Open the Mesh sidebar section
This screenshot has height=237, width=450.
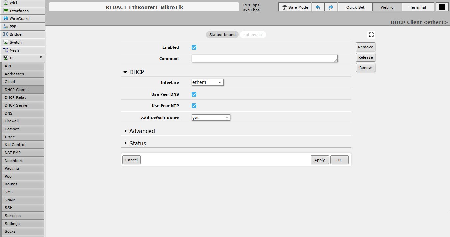coord(14,50)
